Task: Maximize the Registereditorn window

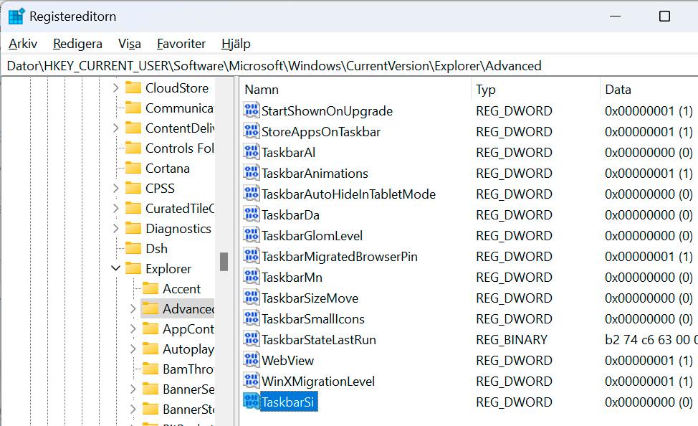Action: [664, 16]
